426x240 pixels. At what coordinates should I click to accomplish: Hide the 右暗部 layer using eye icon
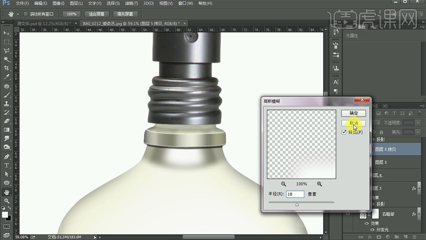pyautogui.click(x=348, y=214)
